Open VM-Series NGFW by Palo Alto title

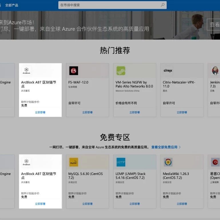pyautogui.click(x=134, y=84)
